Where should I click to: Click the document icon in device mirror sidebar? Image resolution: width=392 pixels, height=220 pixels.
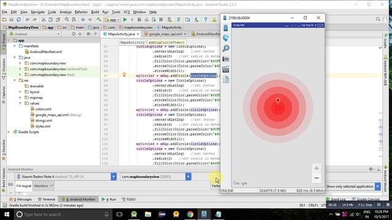coord(226,79)
